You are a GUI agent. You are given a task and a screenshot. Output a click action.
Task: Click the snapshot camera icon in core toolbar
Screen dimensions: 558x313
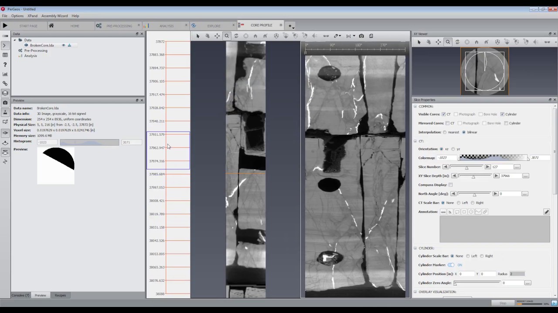pyautogui.click(x=361, y=36)
